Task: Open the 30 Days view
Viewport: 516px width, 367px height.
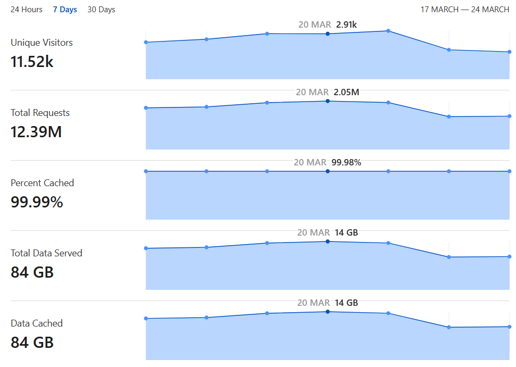Action: click(x=101, y=10)
